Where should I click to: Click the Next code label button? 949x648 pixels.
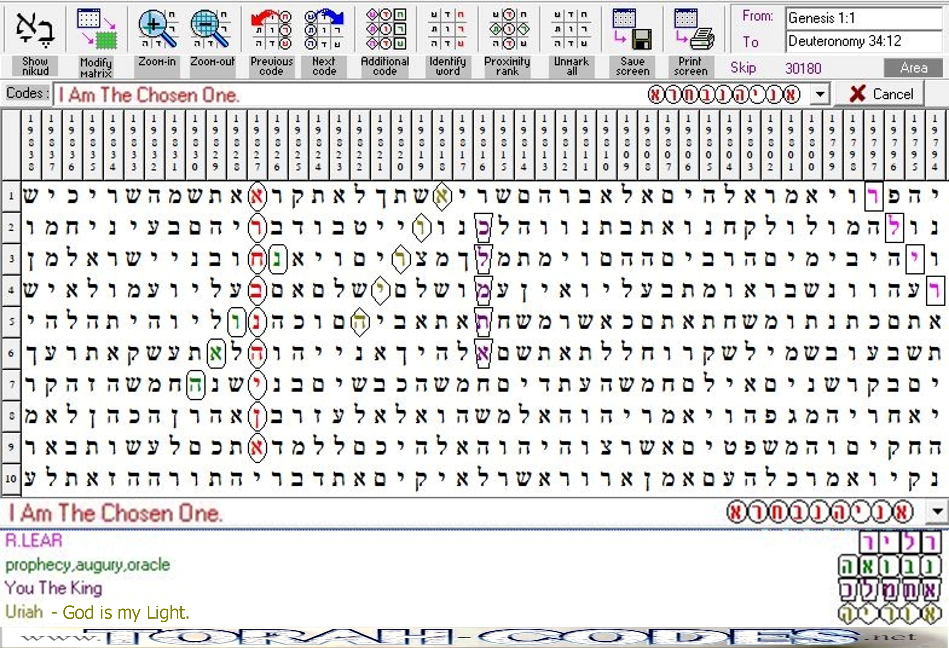tap(324, 66)
